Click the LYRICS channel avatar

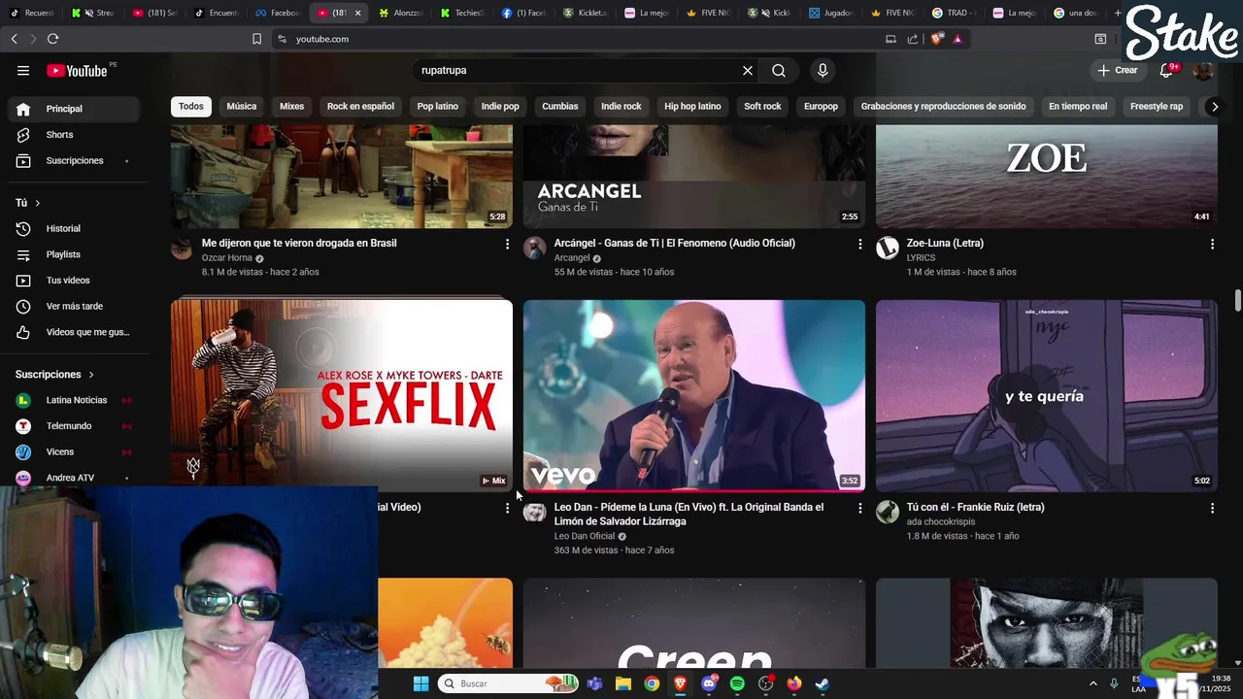point(888,248)
